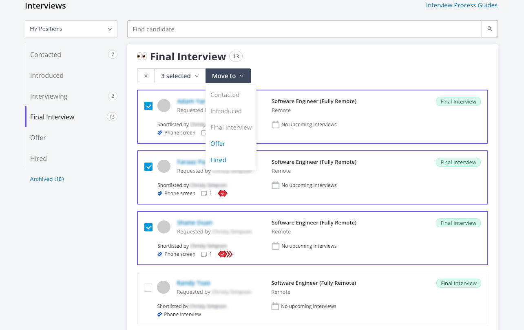Click third card's Final Interview status badge
524x330 pixels.
click(x=458, y=223)
